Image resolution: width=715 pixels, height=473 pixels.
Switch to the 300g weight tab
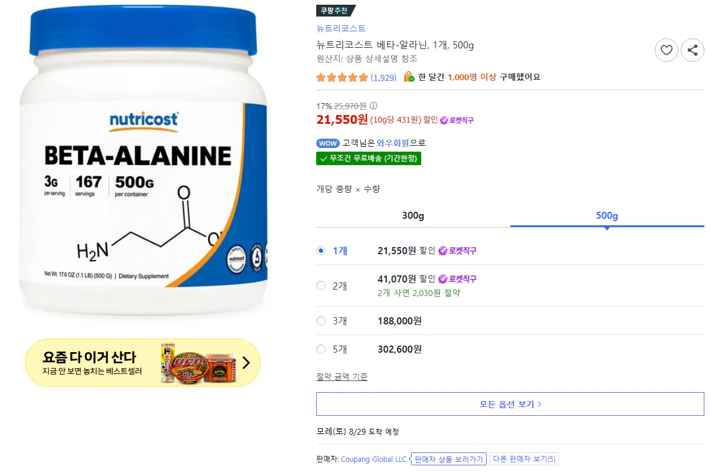click(413, 216)
